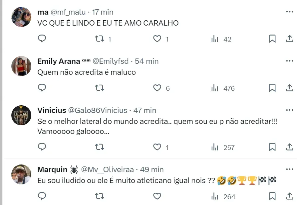Reply to Vinicius's tweet

coord(42,147)
